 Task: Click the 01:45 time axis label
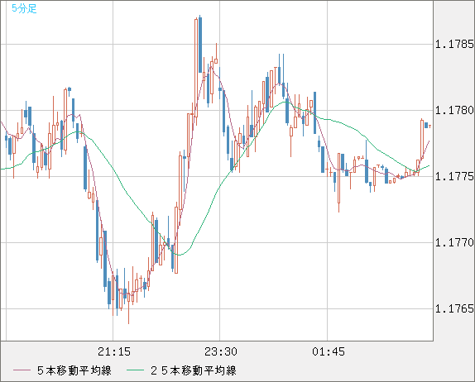329,351
